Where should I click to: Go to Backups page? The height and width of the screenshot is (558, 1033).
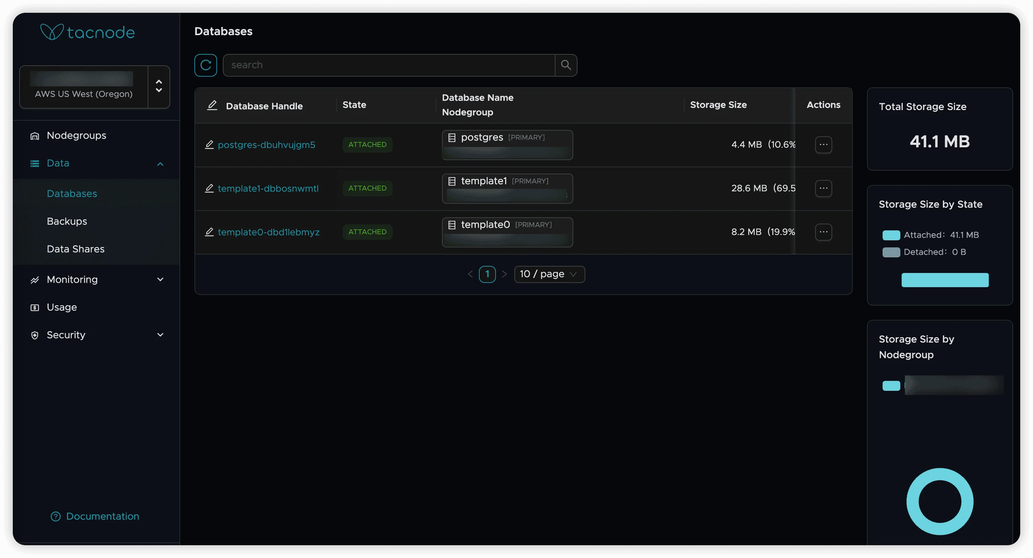tap(67, 221)
